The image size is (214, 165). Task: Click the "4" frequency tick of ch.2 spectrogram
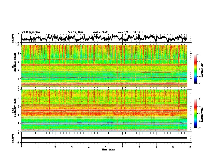(19, 115)
